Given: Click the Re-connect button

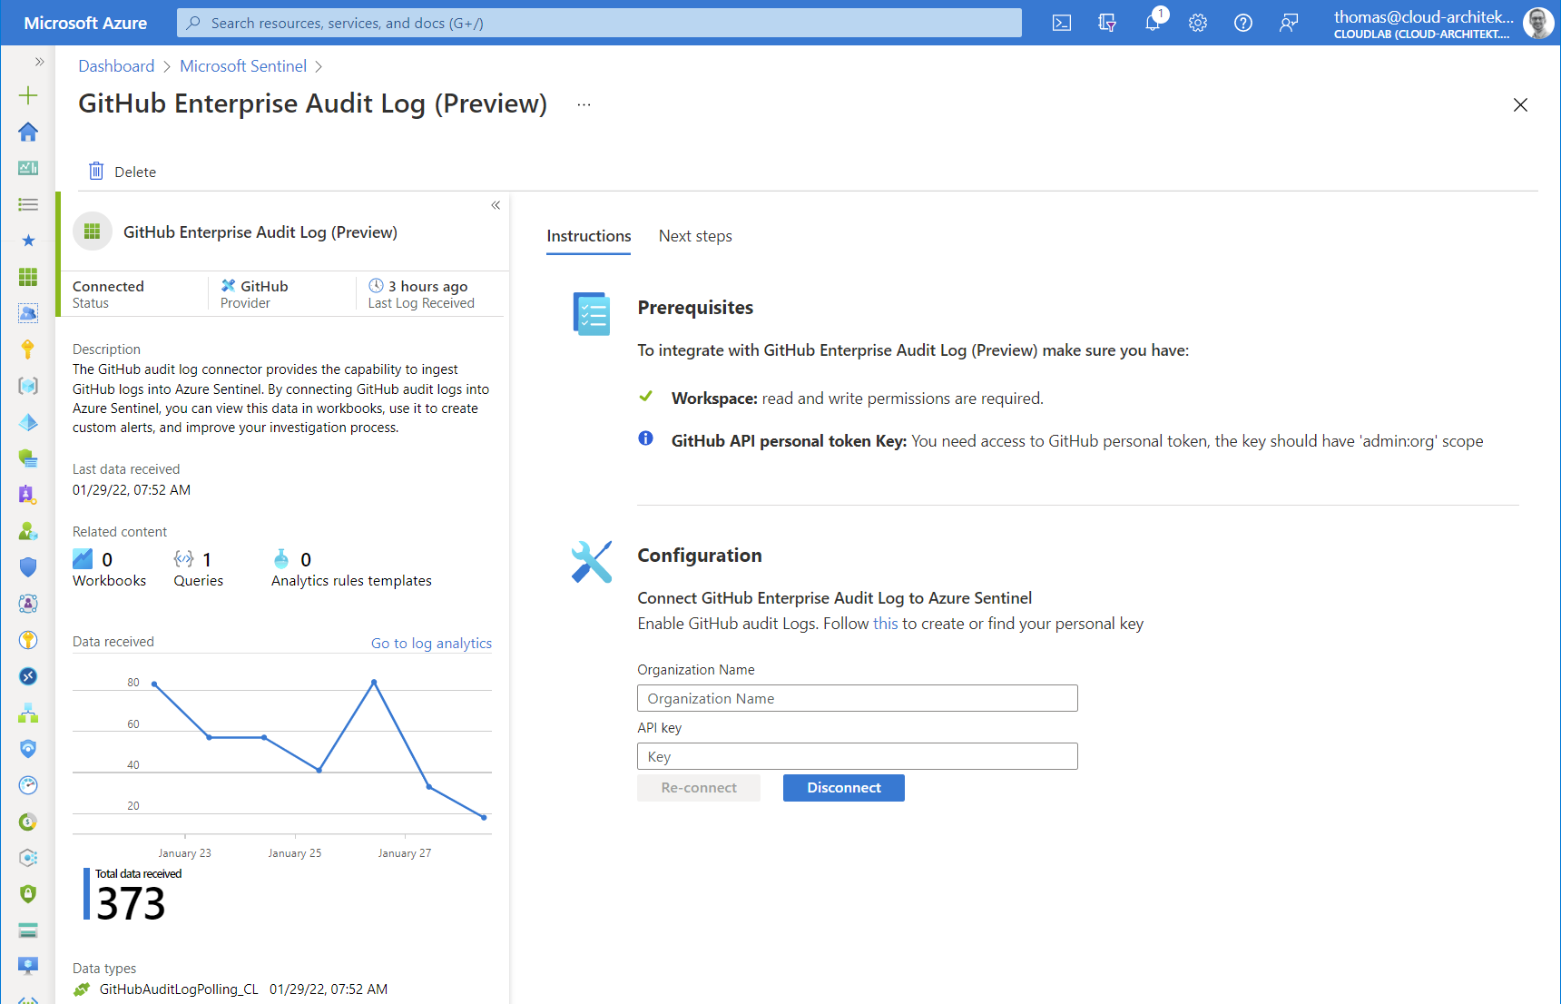Looking at the screenshot, I should (x=699, y=788).
